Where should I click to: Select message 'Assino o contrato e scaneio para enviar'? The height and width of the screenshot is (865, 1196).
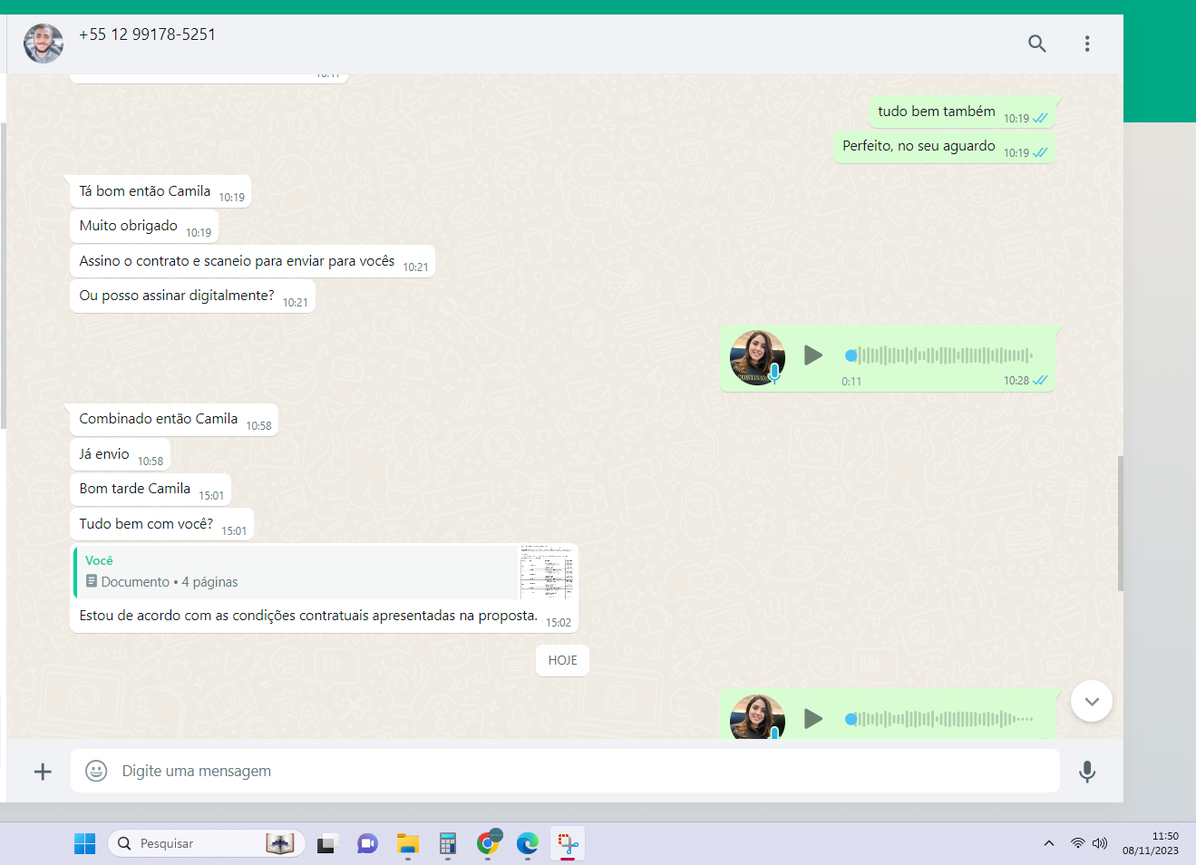(x=252, y=261)
